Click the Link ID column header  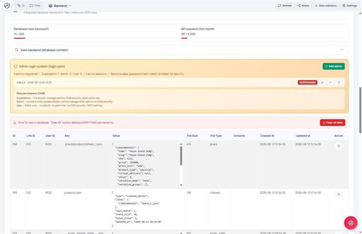point(31,136)
